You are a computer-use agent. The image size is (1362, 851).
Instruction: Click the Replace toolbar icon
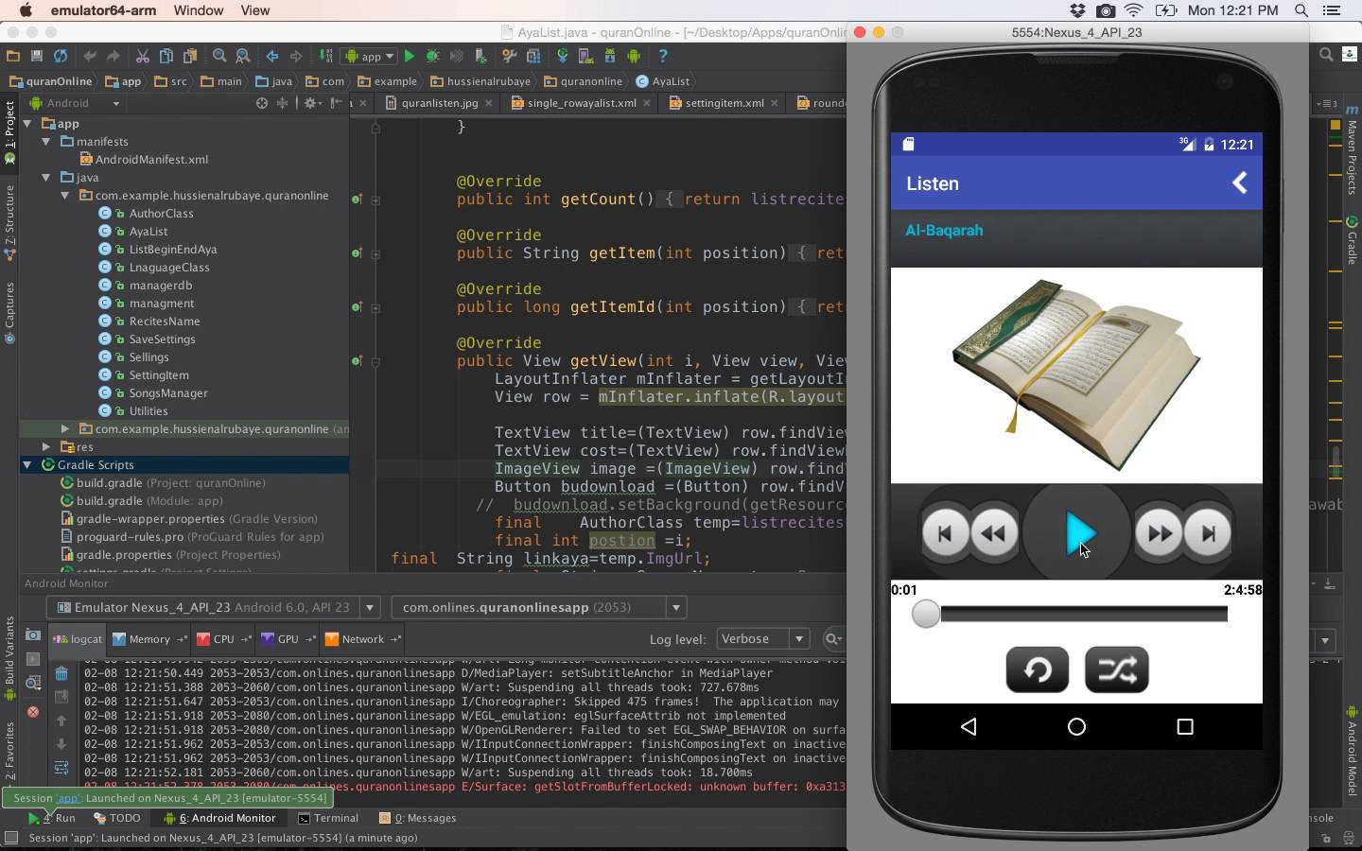(x=243, y=57)
